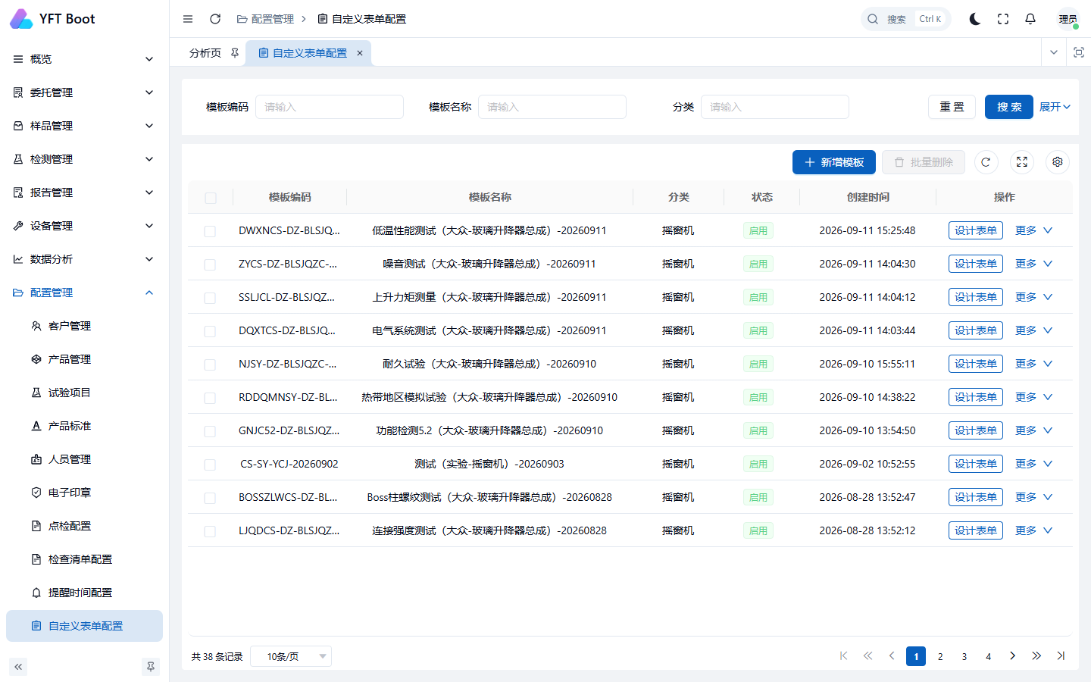Click 设计表单 for the 耐久试验 row
1091x682 pixels.
click(x=976, y=364)
